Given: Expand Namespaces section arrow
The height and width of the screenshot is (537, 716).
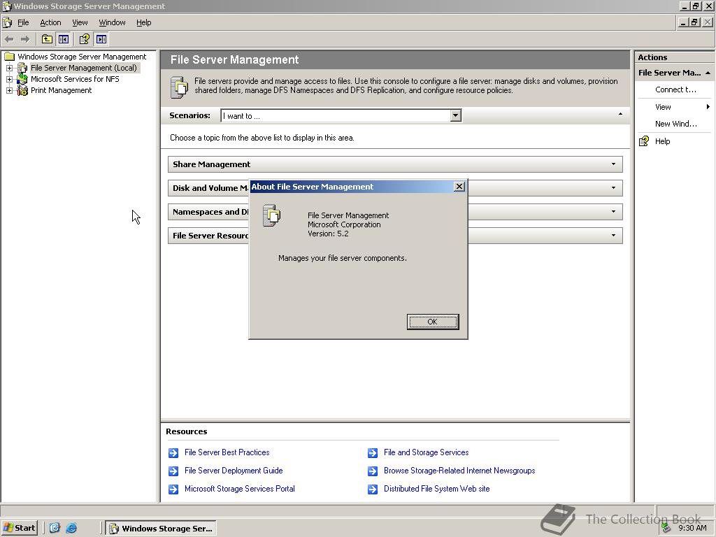Looking at the screenshot, I should point(613,211).
